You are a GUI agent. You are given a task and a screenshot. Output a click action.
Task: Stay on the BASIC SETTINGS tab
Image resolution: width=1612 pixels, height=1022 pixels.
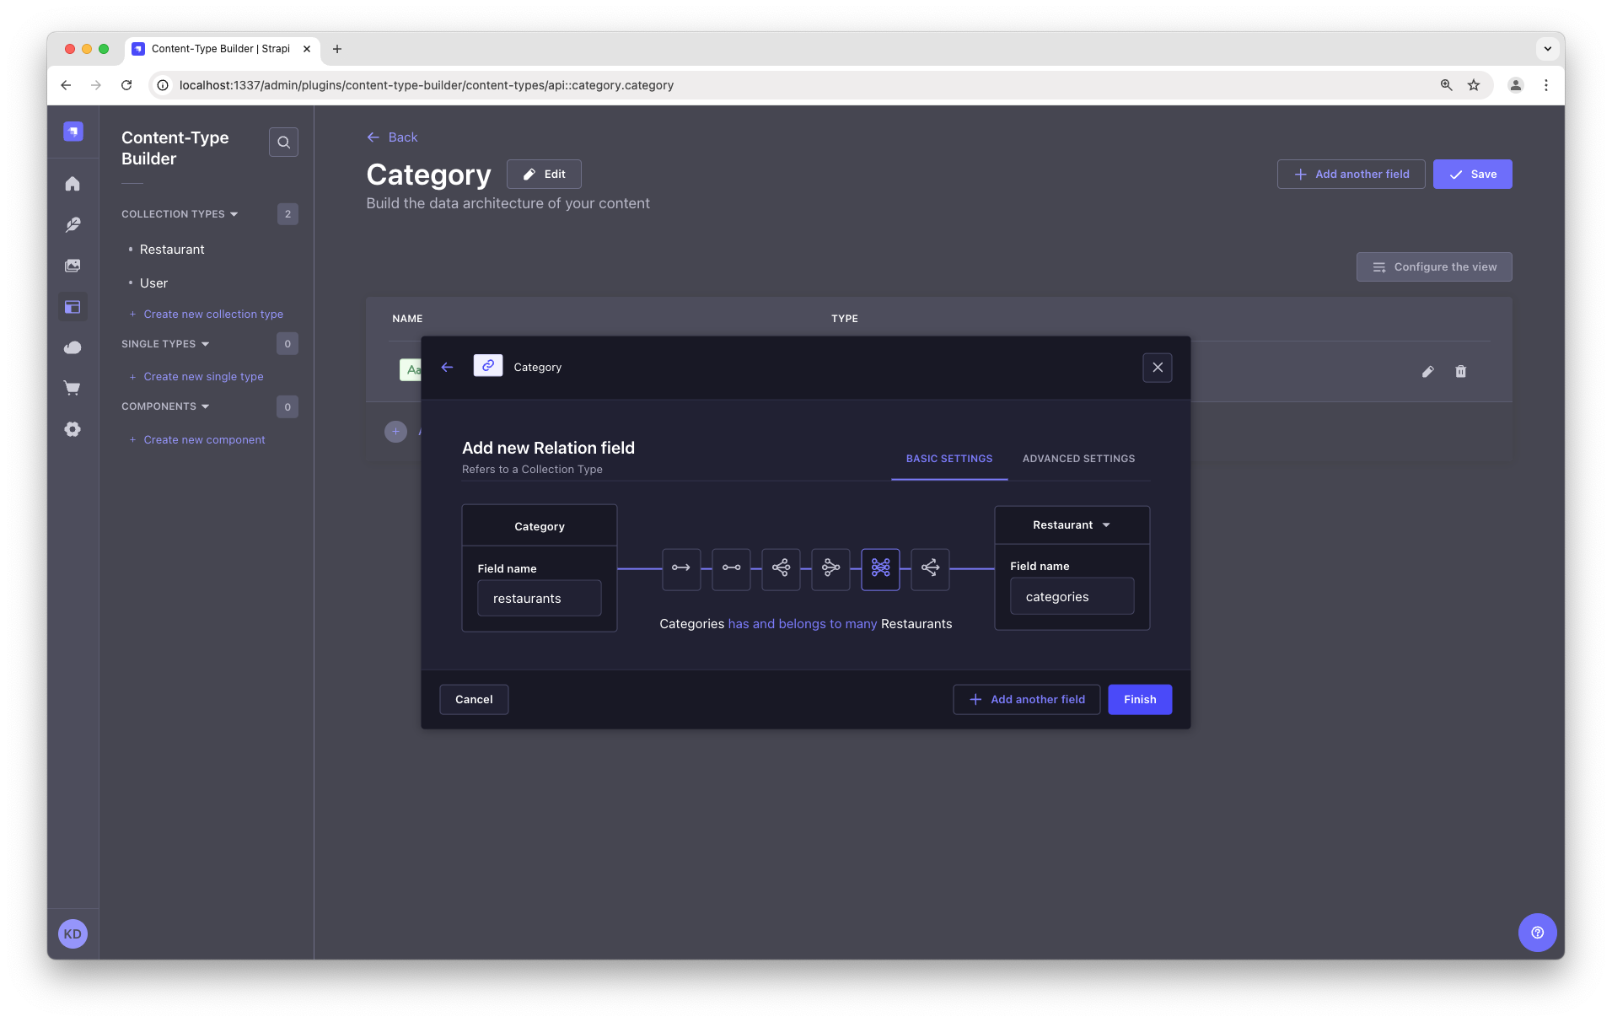tap(949, 459)
